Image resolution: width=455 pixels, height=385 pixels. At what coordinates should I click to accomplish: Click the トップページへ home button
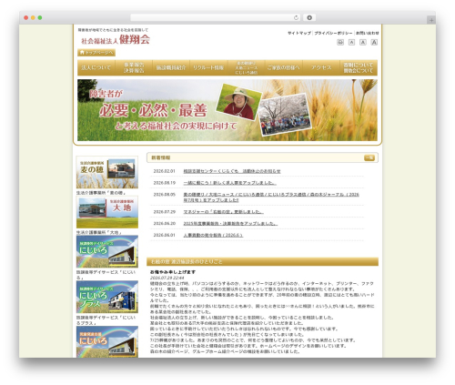(x=96, y=53)
